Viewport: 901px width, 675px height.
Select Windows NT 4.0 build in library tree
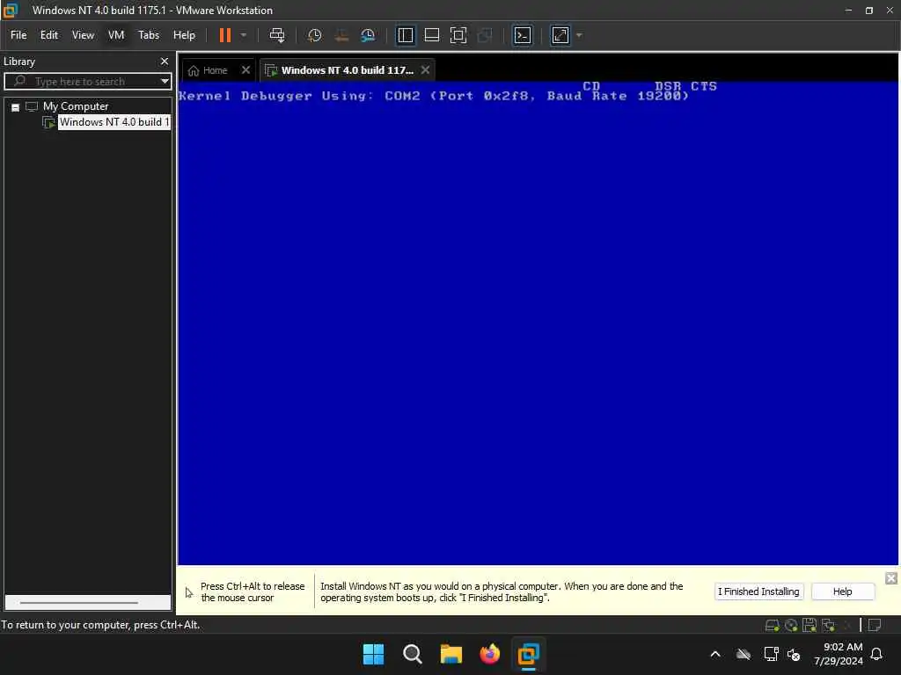(x=114, y=122)
